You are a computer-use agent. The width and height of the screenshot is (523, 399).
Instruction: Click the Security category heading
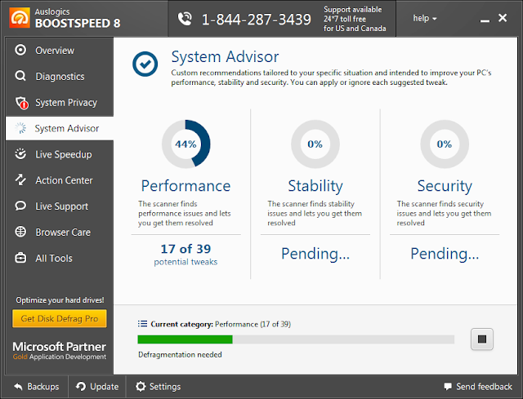pos(445,186)
